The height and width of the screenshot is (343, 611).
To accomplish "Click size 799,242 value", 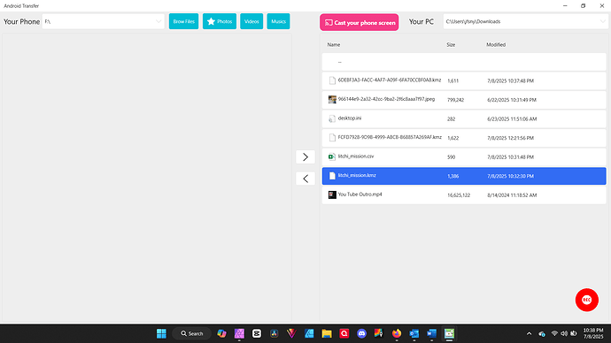I will [x=455, y=100].
